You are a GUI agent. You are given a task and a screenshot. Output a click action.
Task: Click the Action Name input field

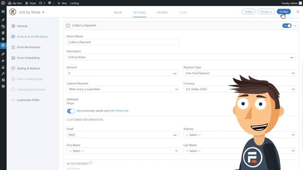click(123, 42)
